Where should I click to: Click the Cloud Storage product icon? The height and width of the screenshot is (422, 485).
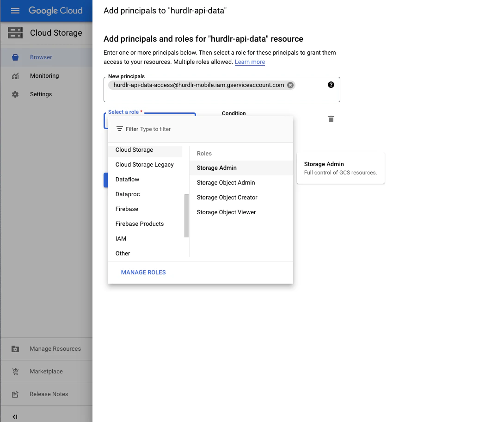[x=15, y=33]
